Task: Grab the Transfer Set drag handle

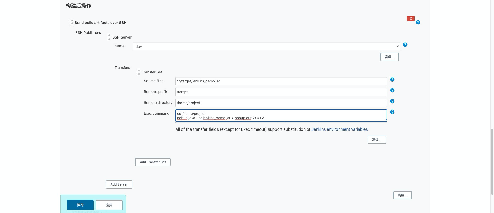Action: (x=138, y=72)
